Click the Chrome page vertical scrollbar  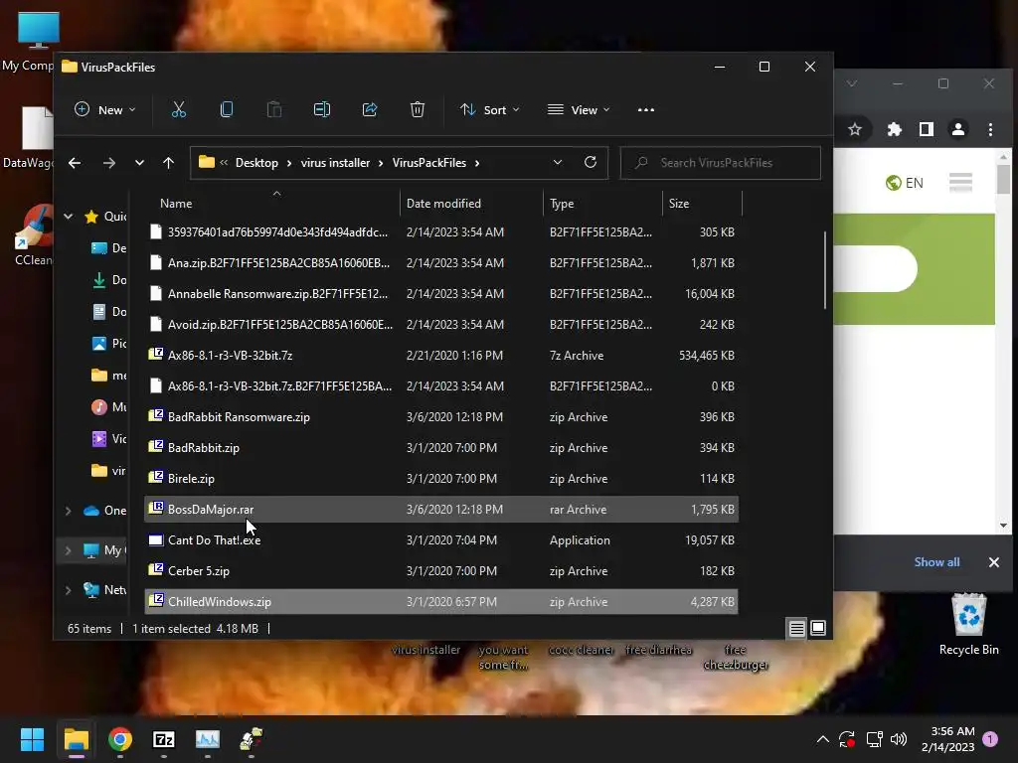[x=1004, y=179]
